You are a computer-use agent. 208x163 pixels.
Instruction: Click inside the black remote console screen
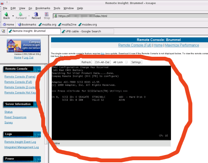pos(111,103)
